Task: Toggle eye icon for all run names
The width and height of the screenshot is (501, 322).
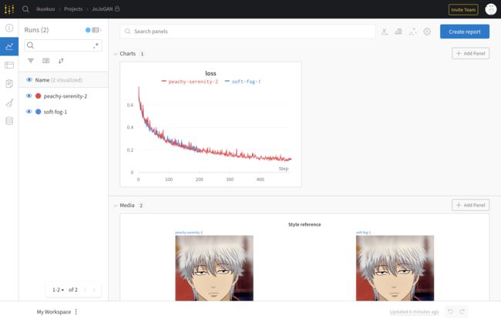Action: tap(29, 80)
